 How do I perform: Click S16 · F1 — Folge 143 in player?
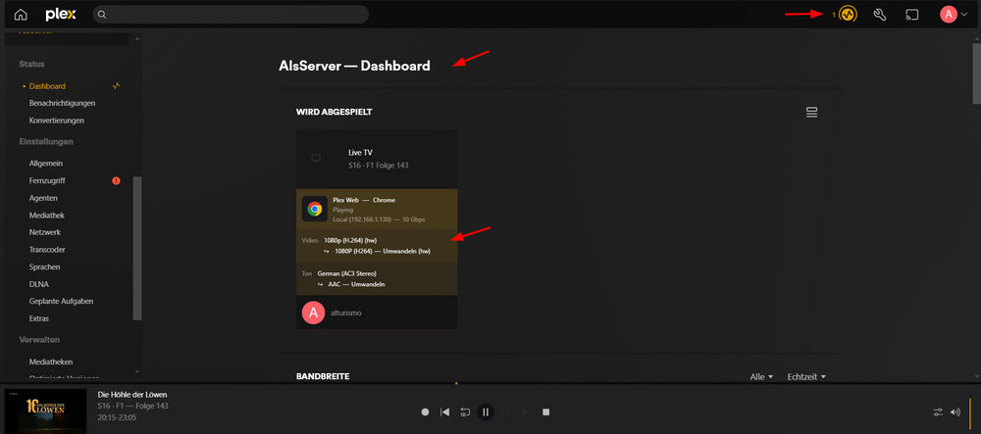click(132, 406)
